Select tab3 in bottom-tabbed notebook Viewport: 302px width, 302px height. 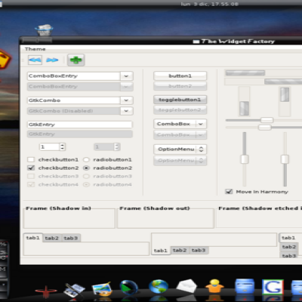(199, 250)
